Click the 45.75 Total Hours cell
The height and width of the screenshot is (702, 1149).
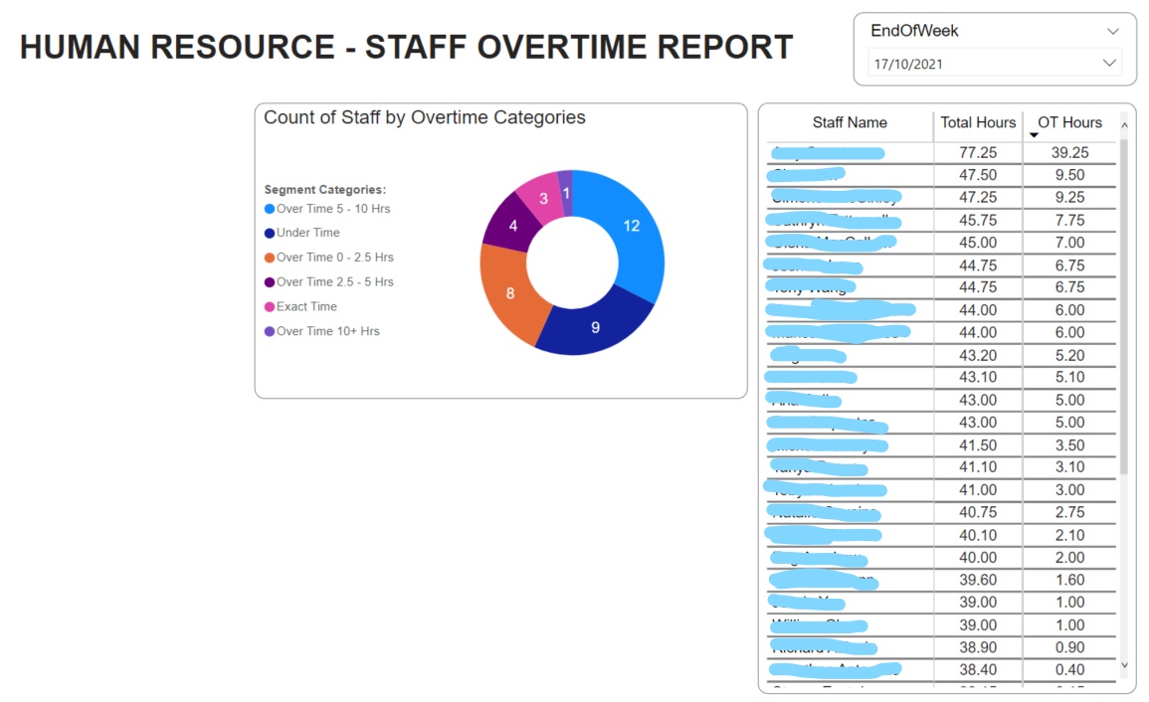[x=978, y=220]
